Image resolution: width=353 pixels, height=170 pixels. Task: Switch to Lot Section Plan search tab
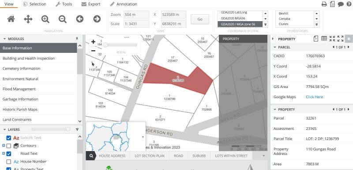[150, 155]
